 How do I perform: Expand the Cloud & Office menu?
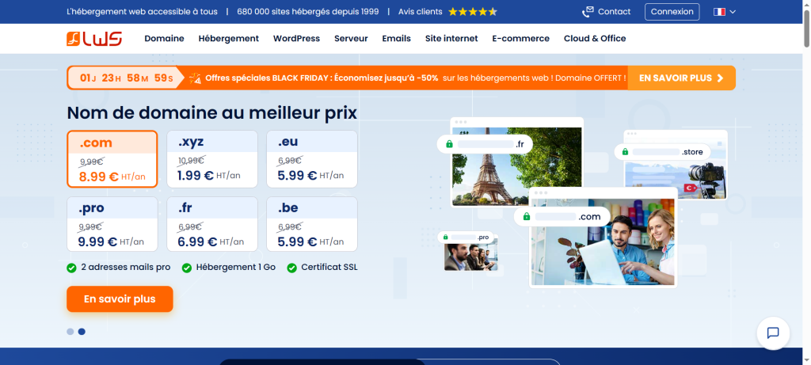click(594, 38)
